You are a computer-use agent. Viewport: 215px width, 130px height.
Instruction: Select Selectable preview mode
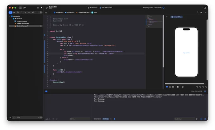point(170,87)
